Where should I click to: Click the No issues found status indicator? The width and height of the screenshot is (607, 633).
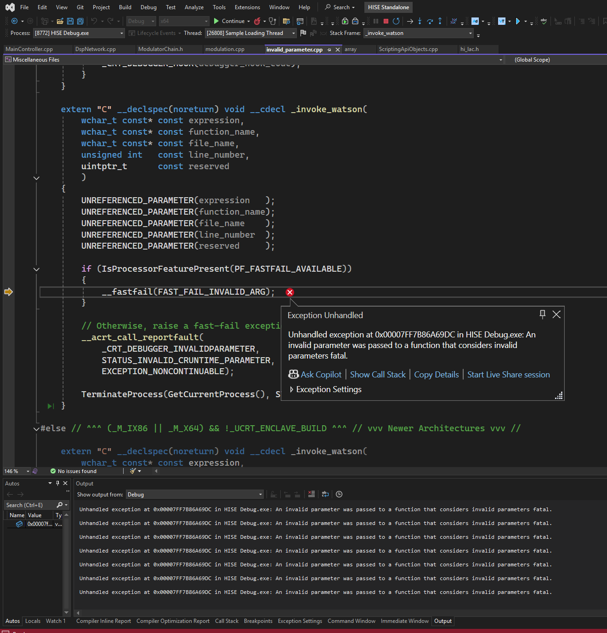tap(74, 471)
